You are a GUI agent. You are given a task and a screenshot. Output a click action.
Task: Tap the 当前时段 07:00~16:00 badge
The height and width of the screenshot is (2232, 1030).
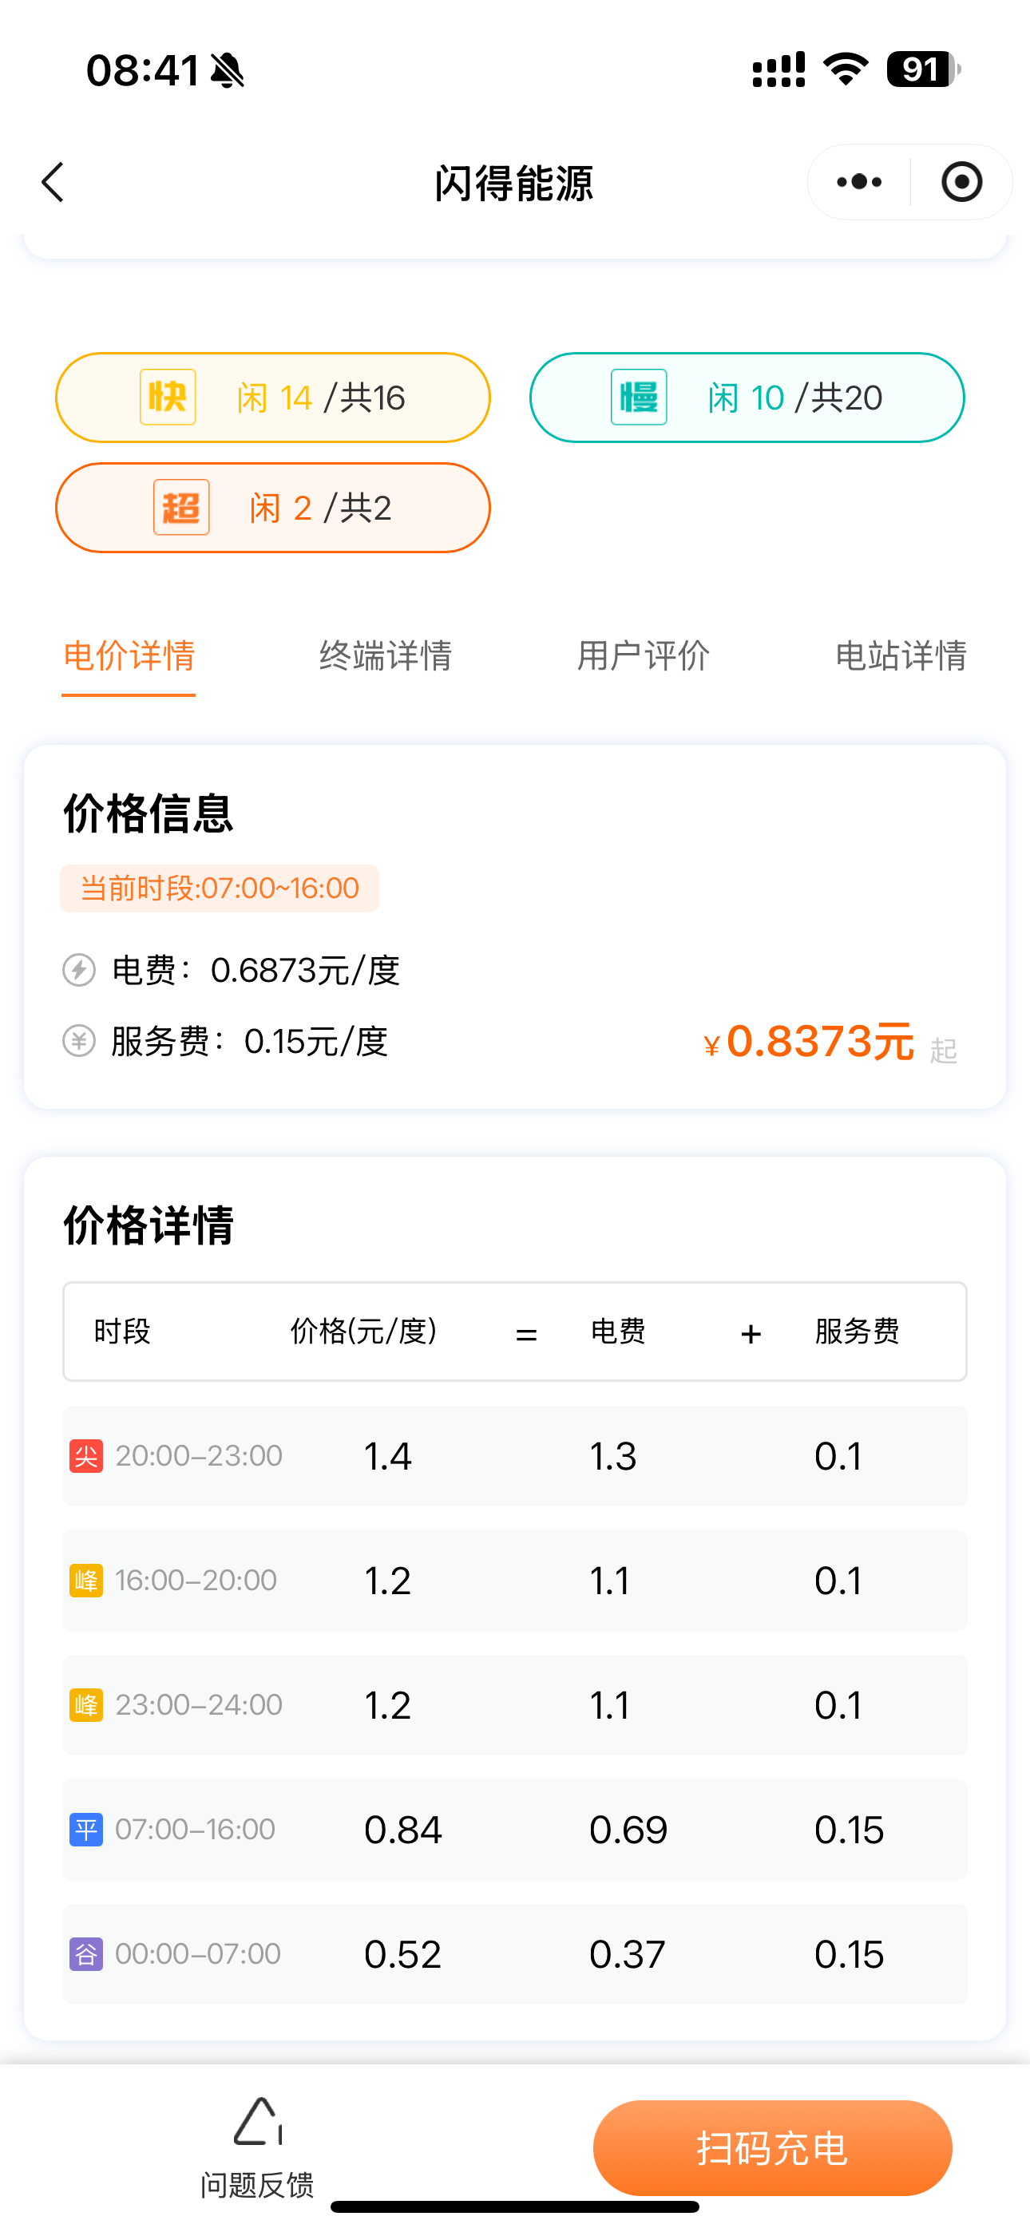[x=220, y=888]
